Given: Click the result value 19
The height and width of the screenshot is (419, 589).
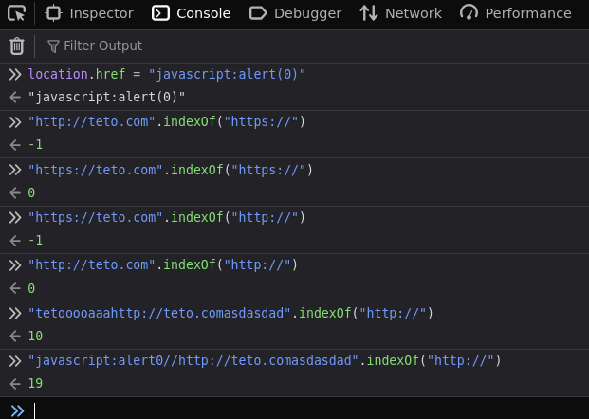Looking at the screenshot, I should click(x=35, y=384).
